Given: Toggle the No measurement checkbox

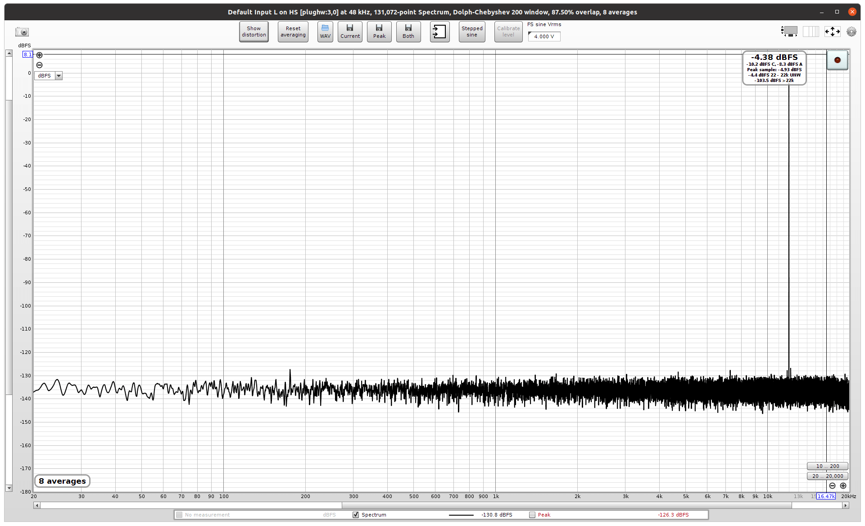Looking at the screenshot, I should pyautogui.click(x=179, y=515).
